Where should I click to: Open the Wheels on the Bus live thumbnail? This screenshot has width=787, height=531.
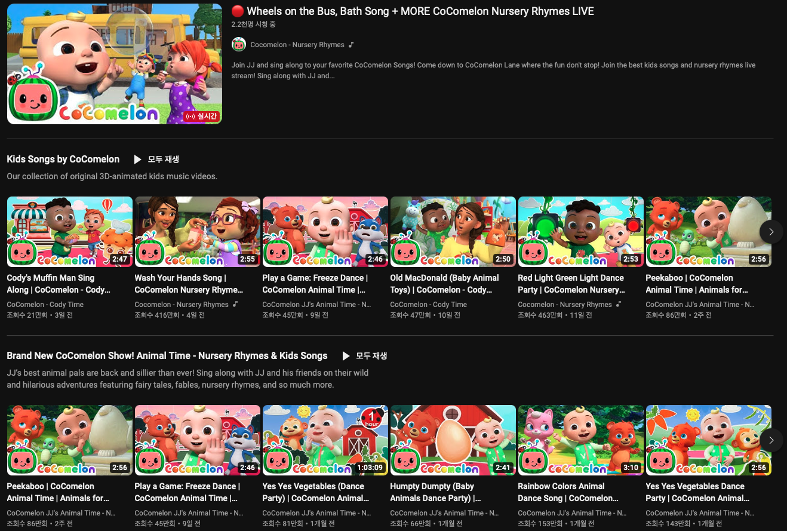[x=114, y=64]
